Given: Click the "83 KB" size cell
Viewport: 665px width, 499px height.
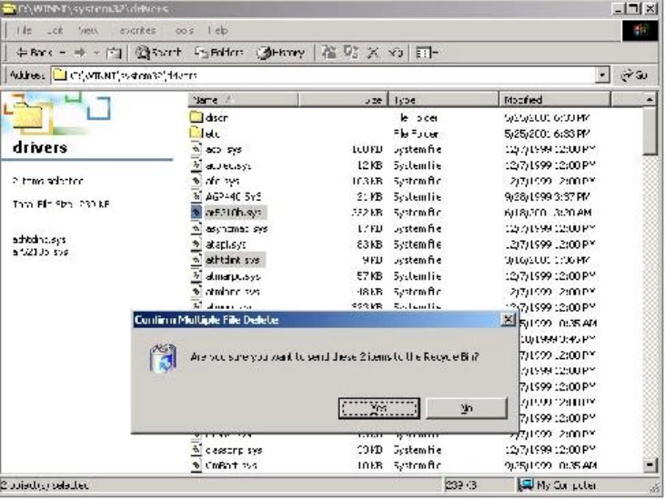Looking at the screenshot, I should point(369,245).
